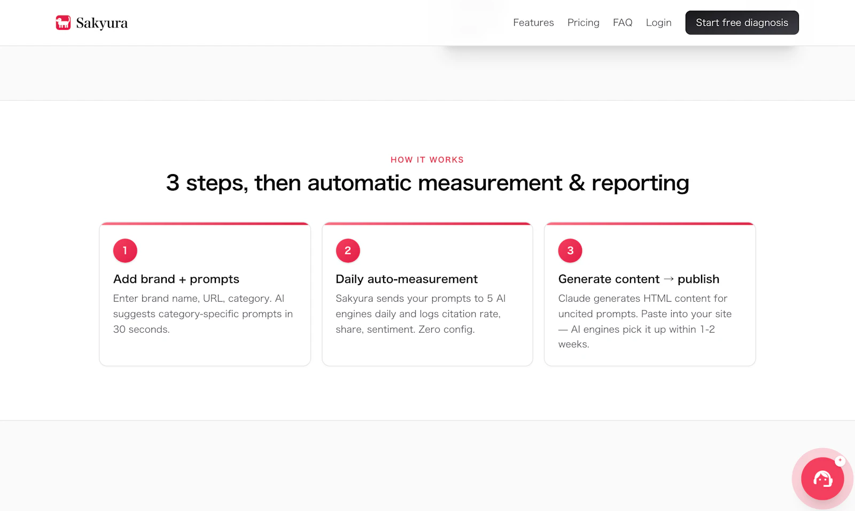Viewport: 855px width, 511px height.
Task: Click the 'Sakyura sends your prompts' description
Action: (x=421, y=314)
